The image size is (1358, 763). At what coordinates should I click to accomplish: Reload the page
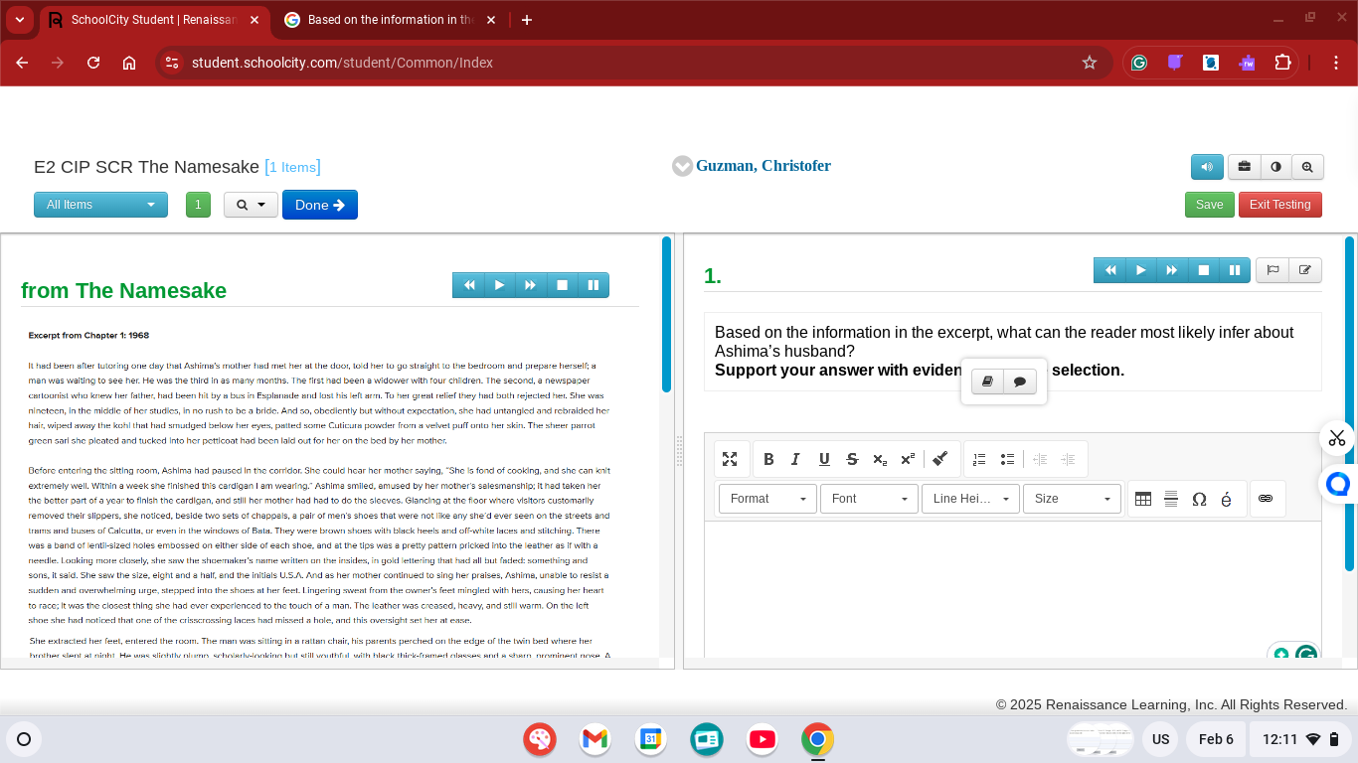tap(93, 63)
